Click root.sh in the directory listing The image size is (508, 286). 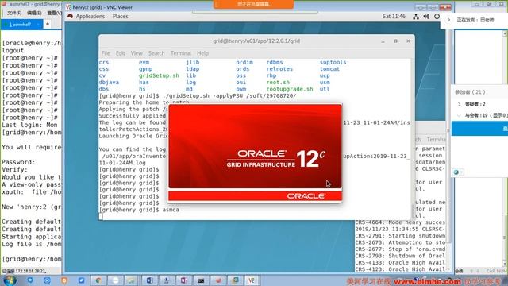278,83
